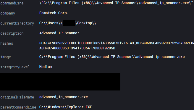
Task: Click the ASH=974866C8 hash continuation line
Action: click(x=77, y=48)
